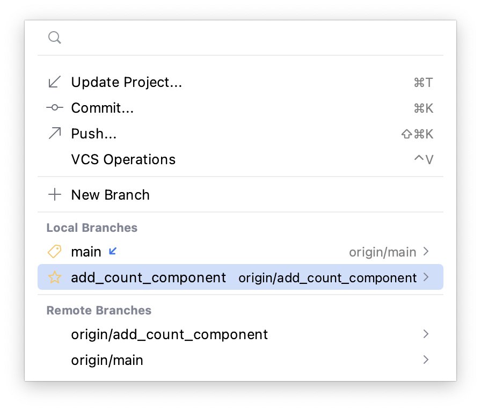The width and height of the screenshot is (481, 410).
Task: Expand the origin/main remote chevron
Action: (x=426, y=360)
